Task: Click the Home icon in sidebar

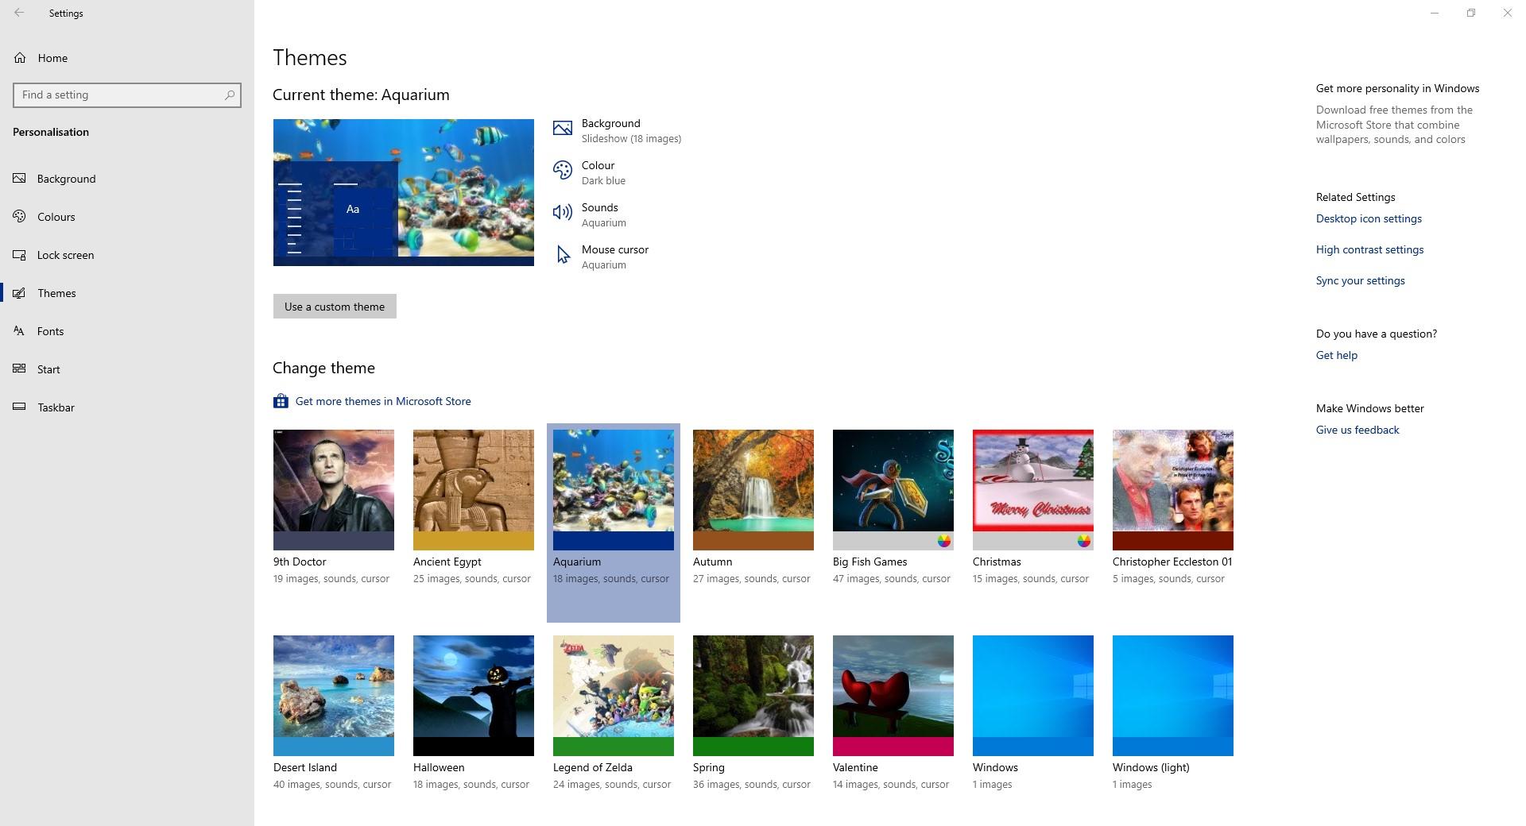Action: click(x=20, y=58)
